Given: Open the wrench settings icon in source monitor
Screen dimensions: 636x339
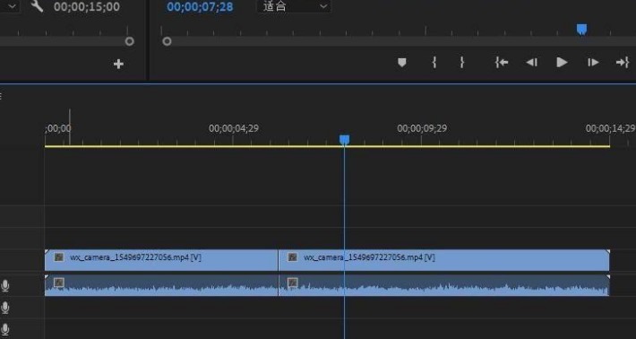Looking at the screenshot, I should pos(37,6).
